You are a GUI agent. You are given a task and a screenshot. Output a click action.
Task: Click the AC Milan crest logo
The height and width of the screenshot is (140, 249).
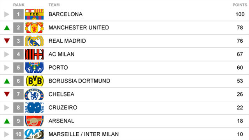click(x=34, y=54)
